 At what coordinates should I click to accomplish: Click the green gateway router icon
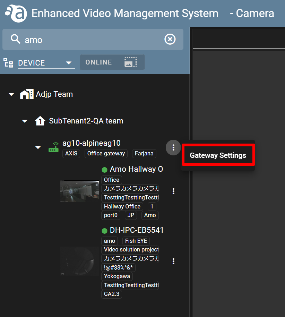pyautogui.click(x=53, y=147)
